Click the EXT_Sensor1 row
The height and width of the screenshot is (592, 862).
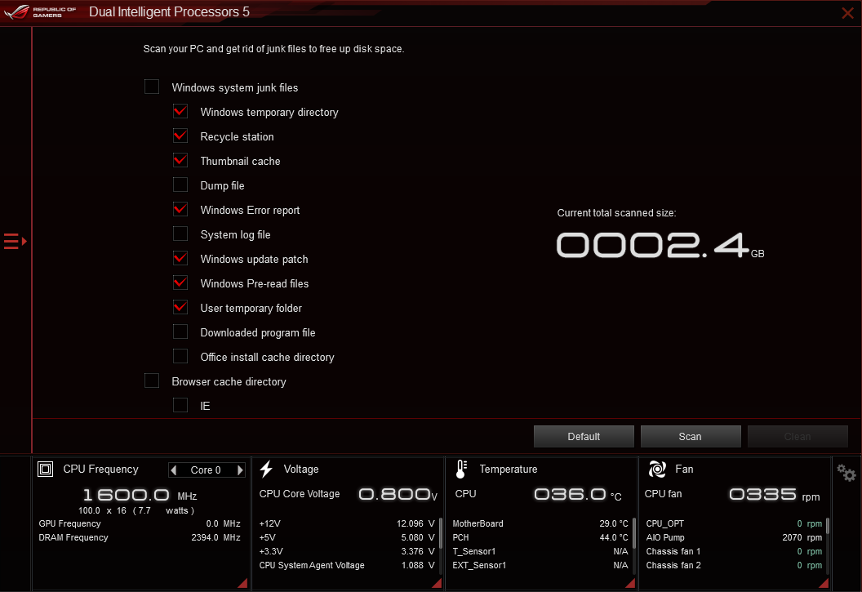540,565
